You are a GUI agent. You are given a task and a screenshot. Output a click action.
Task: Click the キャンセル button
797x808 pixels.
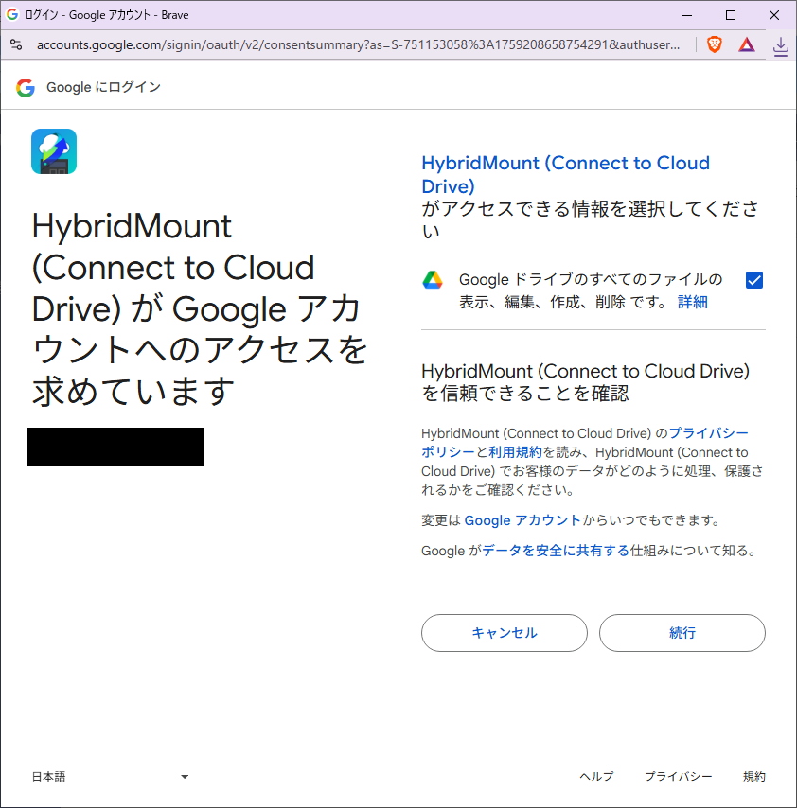coord(505,633)
